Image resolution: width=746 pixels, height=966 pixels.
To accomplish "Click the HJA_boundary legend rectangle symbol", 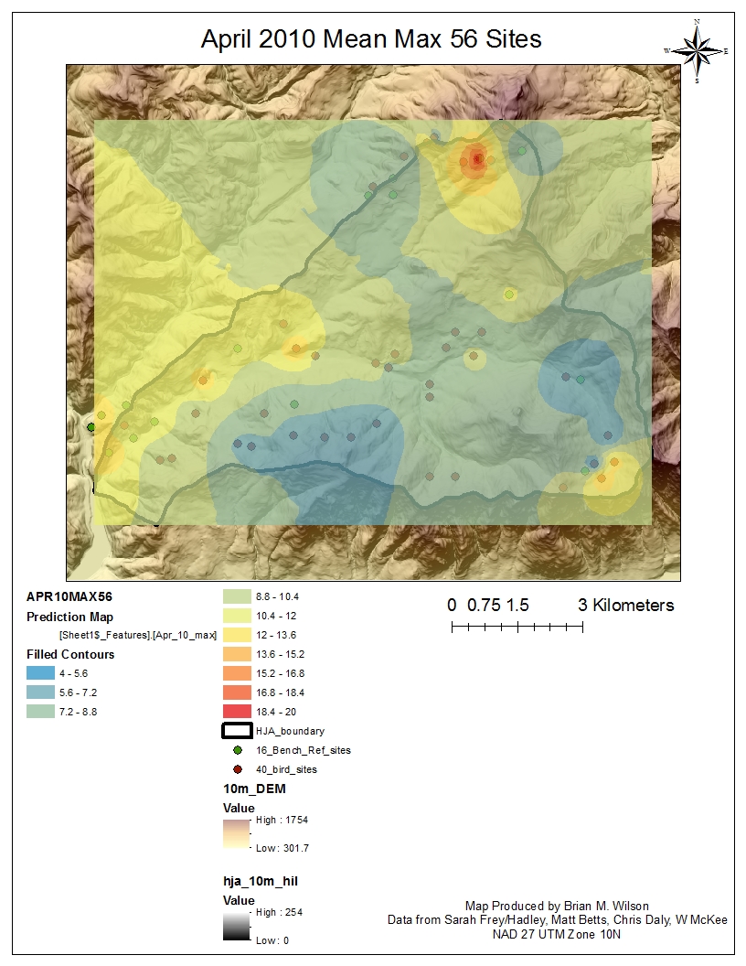I will pos(237,731).
